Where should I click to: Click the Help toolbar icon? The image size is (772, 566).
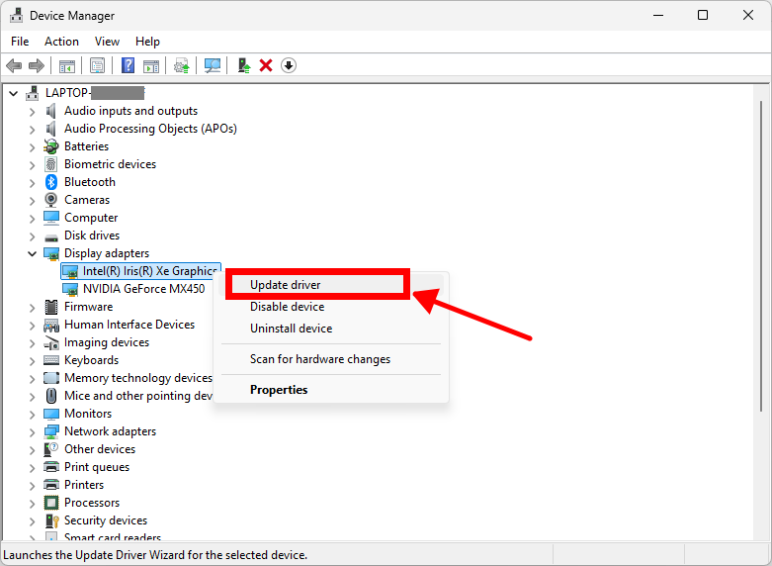point(128,65)
